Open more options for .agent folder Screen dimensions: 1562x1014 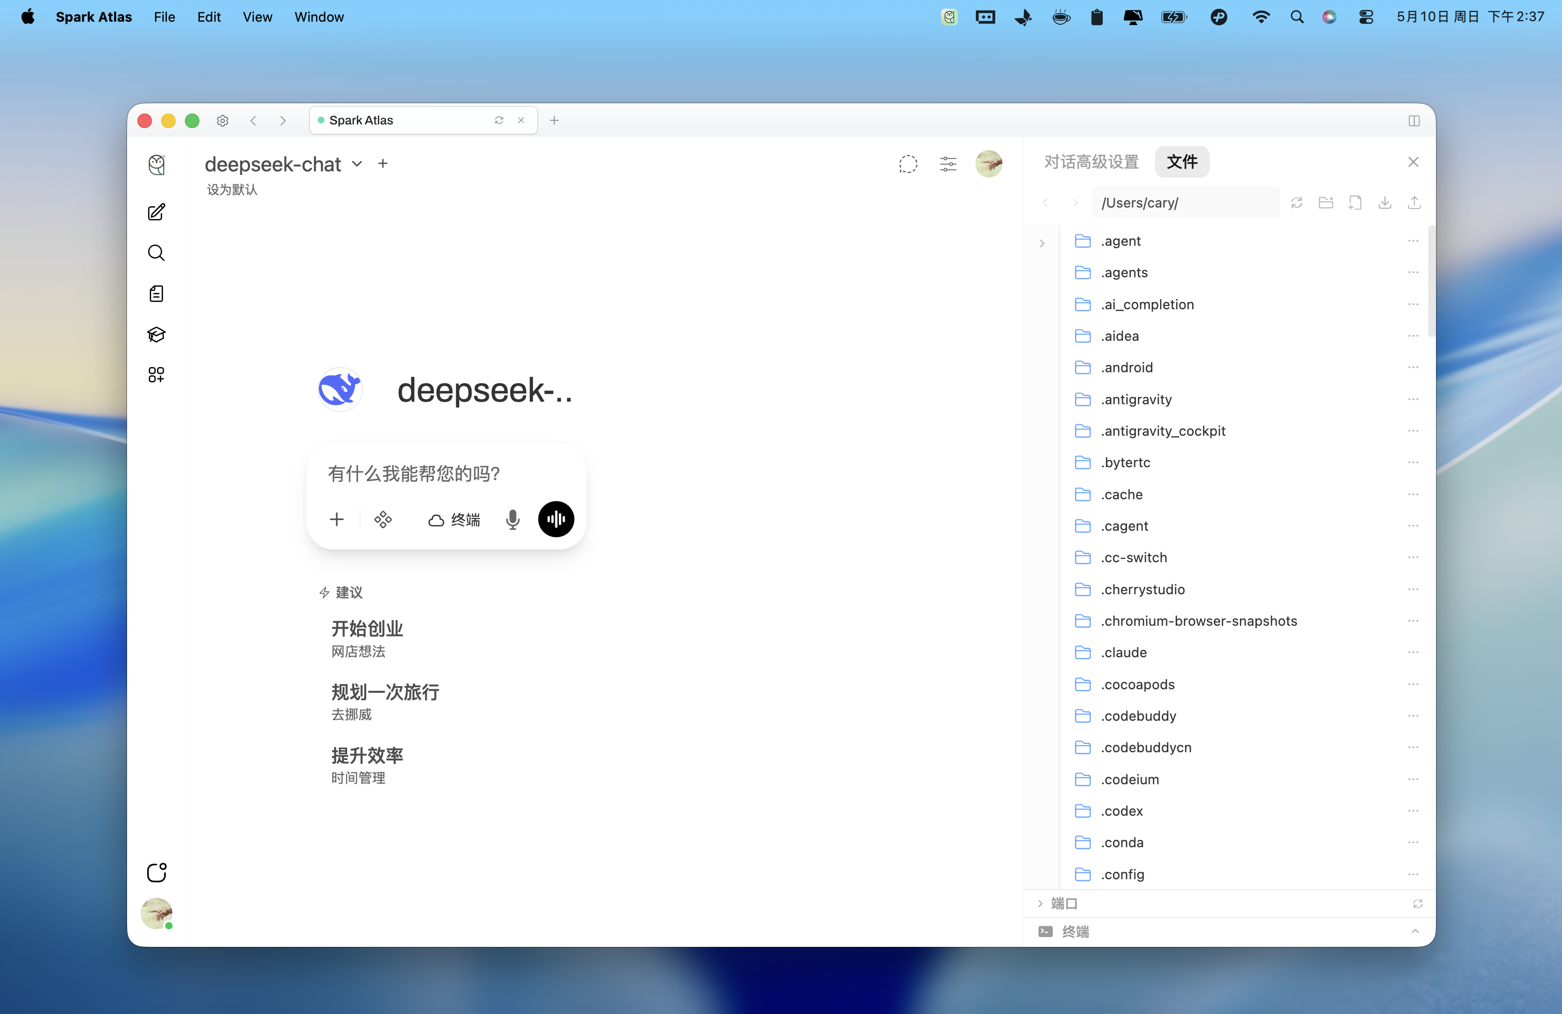point(1413,241)
